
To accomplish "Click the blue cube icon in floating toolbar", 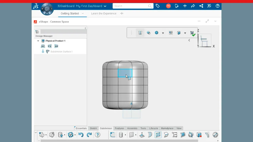I will [179, 33].
